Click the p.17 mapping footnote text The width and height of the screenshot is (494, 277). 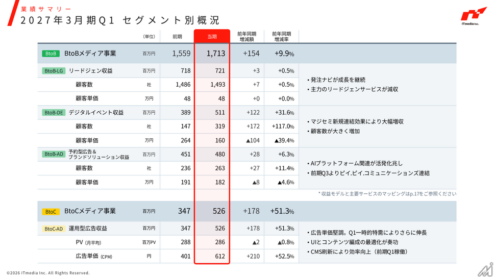click(x=387, y=193)
